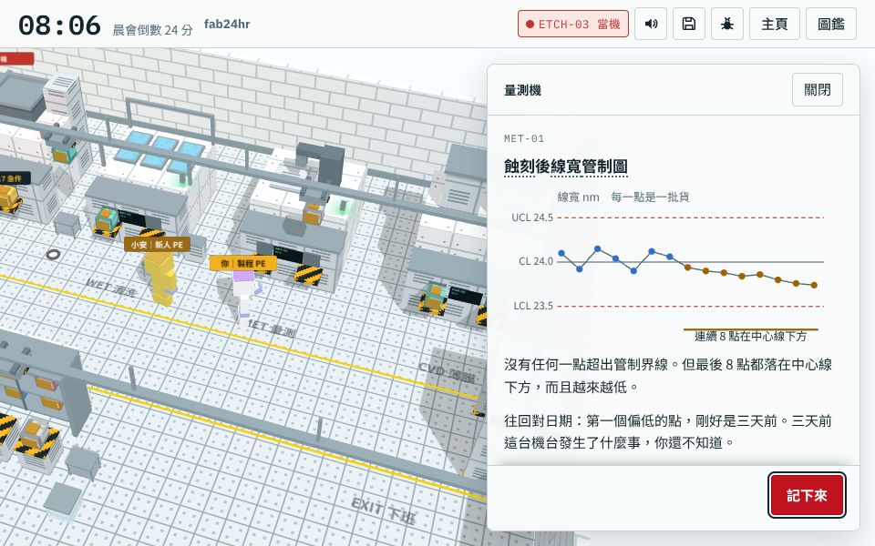Click the paragraph starting 沒有任何一點超出管制界線
Viewport: 875px width, 546px height.
pyautogui.click(x=668, y=376)
